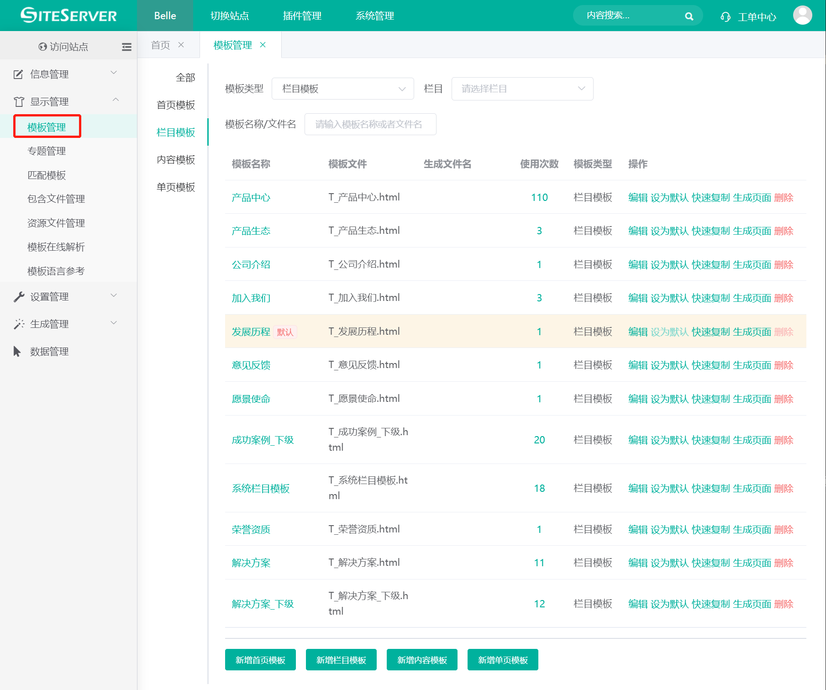Click the 新增栏目模板 button
The image size is (826, 690).
(341, 660)
